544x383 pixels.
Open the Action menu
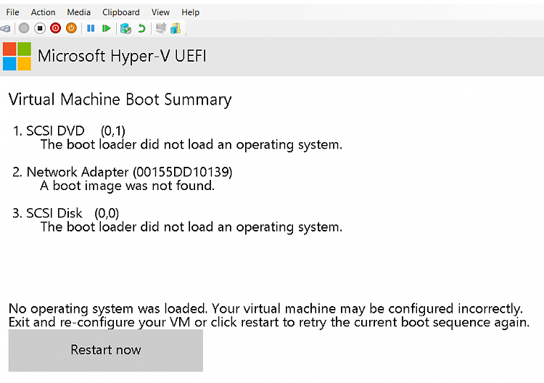pyautogui.click(x=43, y=12)
